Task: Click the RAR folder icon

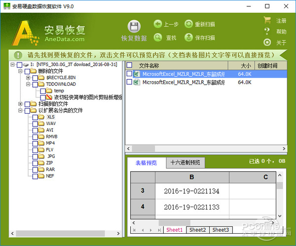Action: [41, 169]
